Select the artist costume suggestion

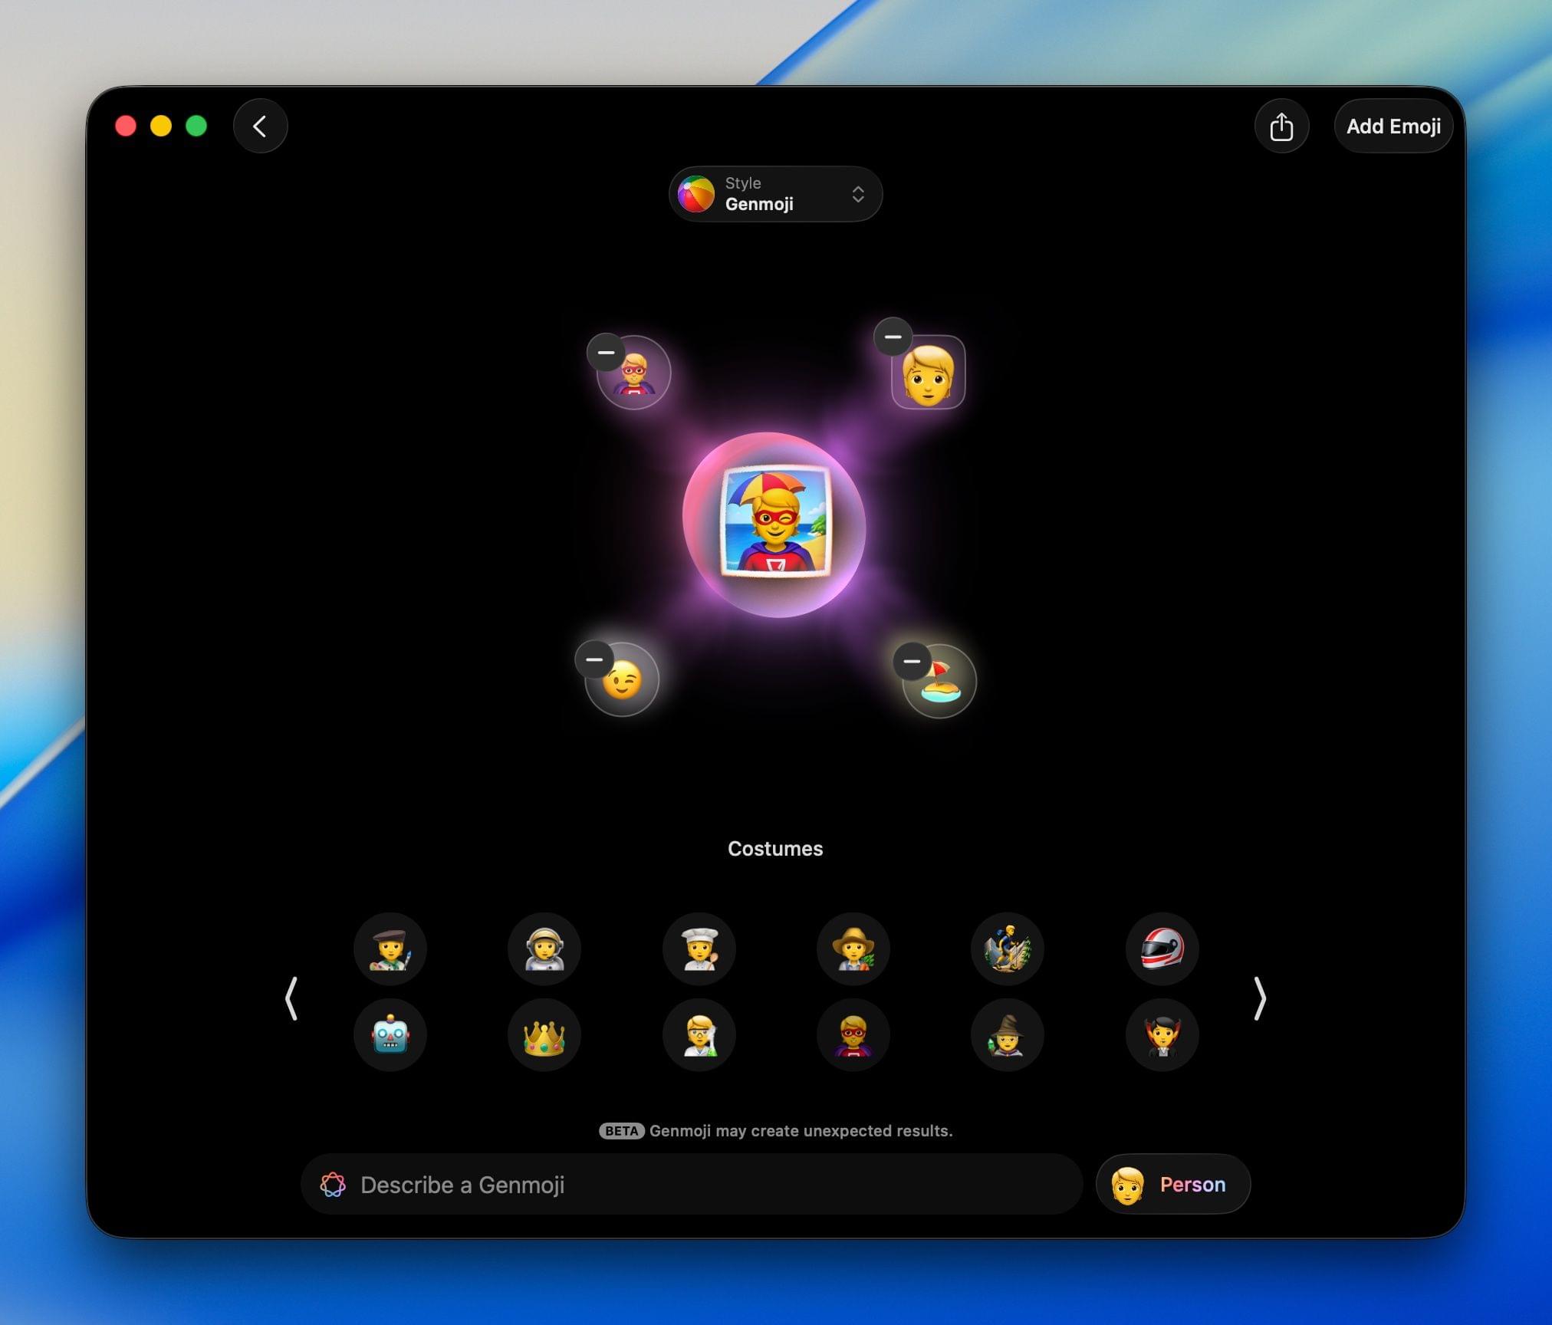390,949
